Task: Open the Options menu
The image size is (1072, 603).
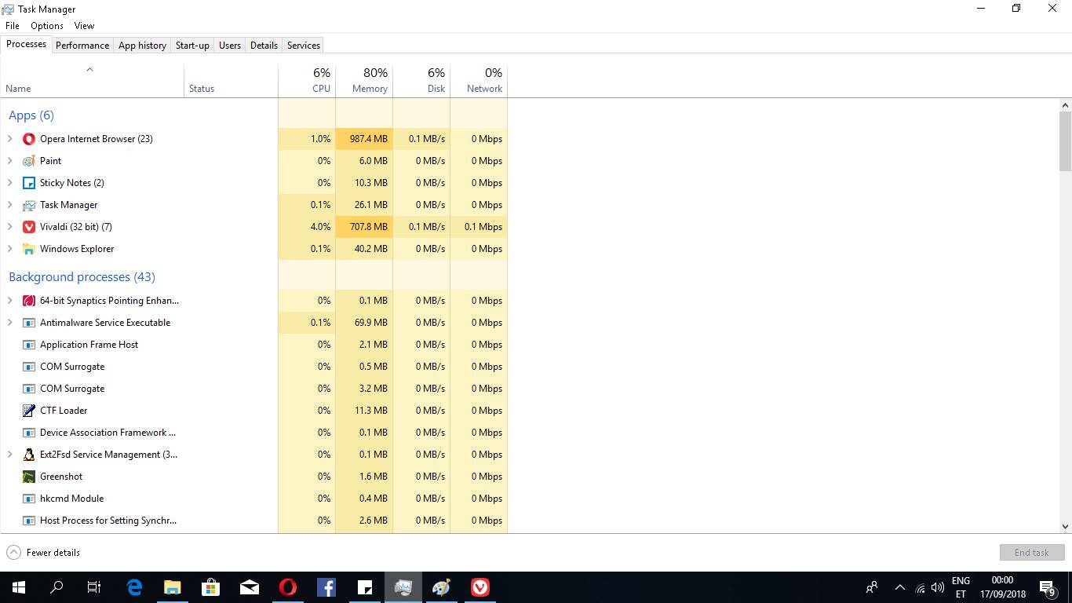Action: click(x=47, y=26)
